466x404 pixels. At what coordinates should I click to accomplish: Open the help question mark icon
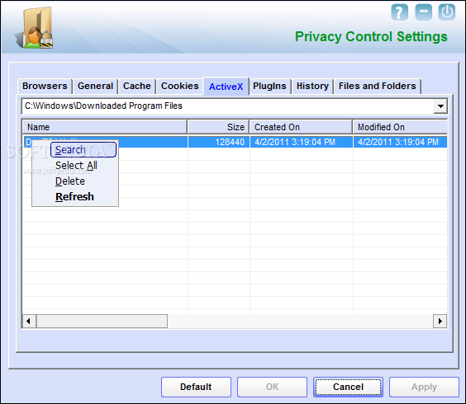[x=399, y=12]
